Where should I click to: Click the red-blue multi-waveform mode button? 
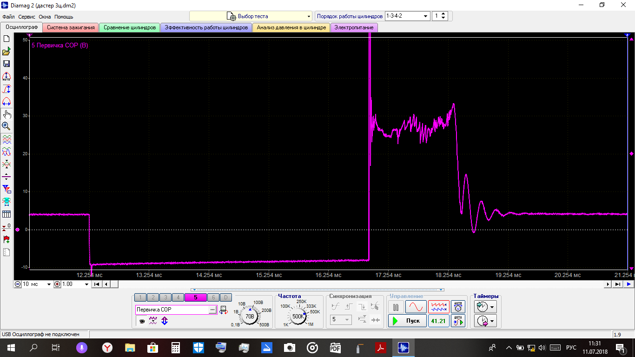click(438, 307)
